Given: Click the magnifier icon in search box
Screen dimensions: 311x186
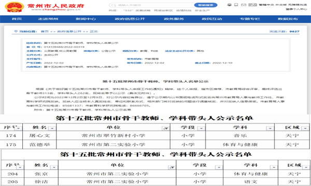Looking at the screenshot, I should click(x=114, y=5).
